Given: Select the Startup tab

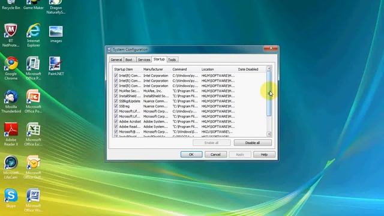Looking at the screenshot, I should click(159, 59).
